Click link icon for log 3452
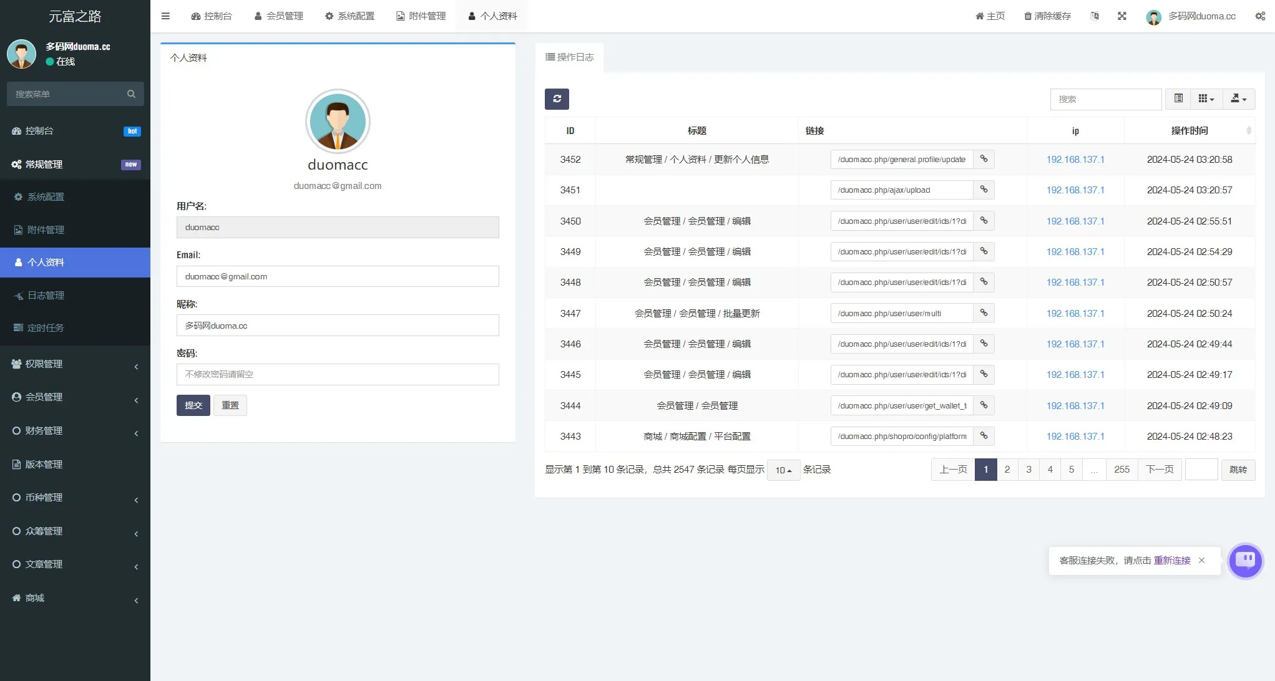Viewport: 1275px width, 681px height. tap(984, 159)
